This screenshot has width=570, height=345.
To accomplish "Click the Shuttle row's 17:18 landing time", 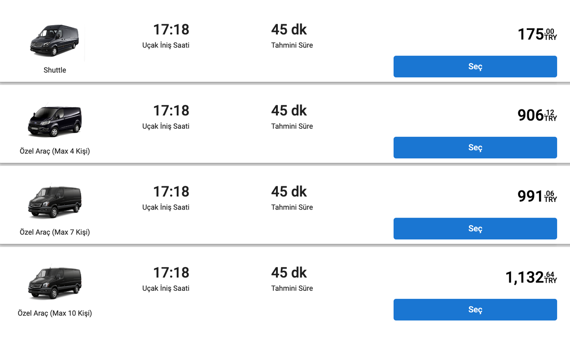I will pyautogui.click(x=171, y=29).
